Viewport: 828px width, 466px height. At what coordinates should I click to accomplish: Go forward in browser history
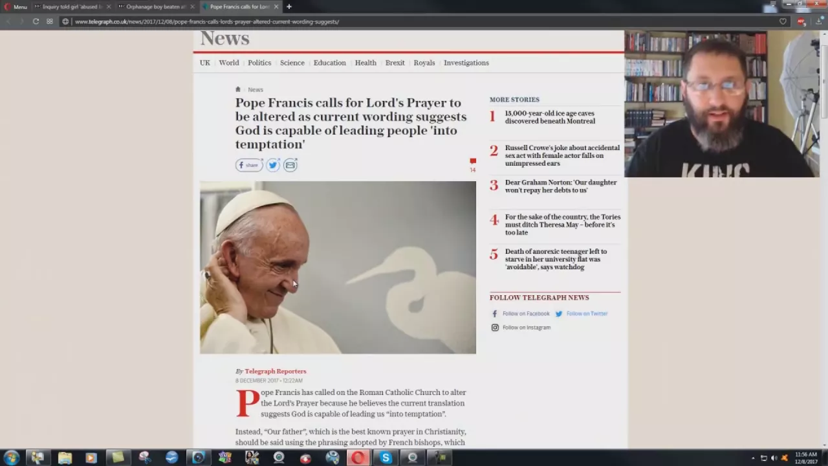[21, 21]
